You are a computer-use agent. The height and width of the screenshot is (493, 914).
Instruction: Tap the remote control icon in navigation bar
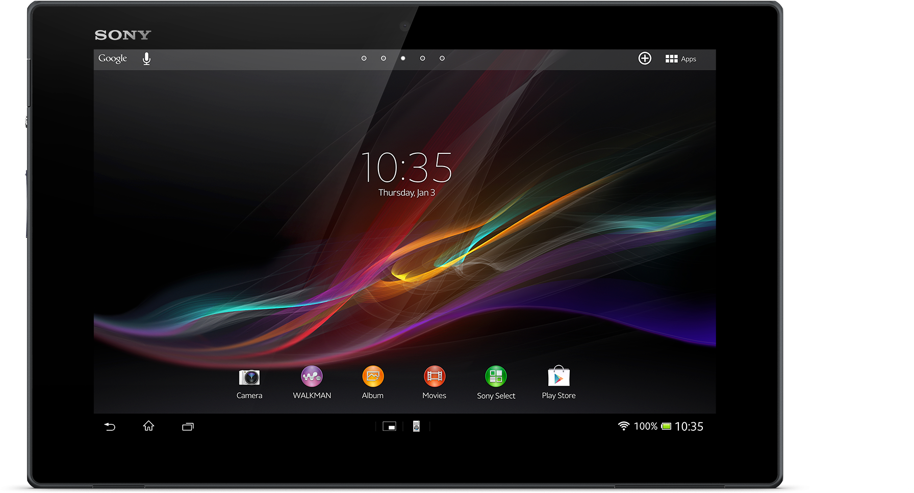416,426
